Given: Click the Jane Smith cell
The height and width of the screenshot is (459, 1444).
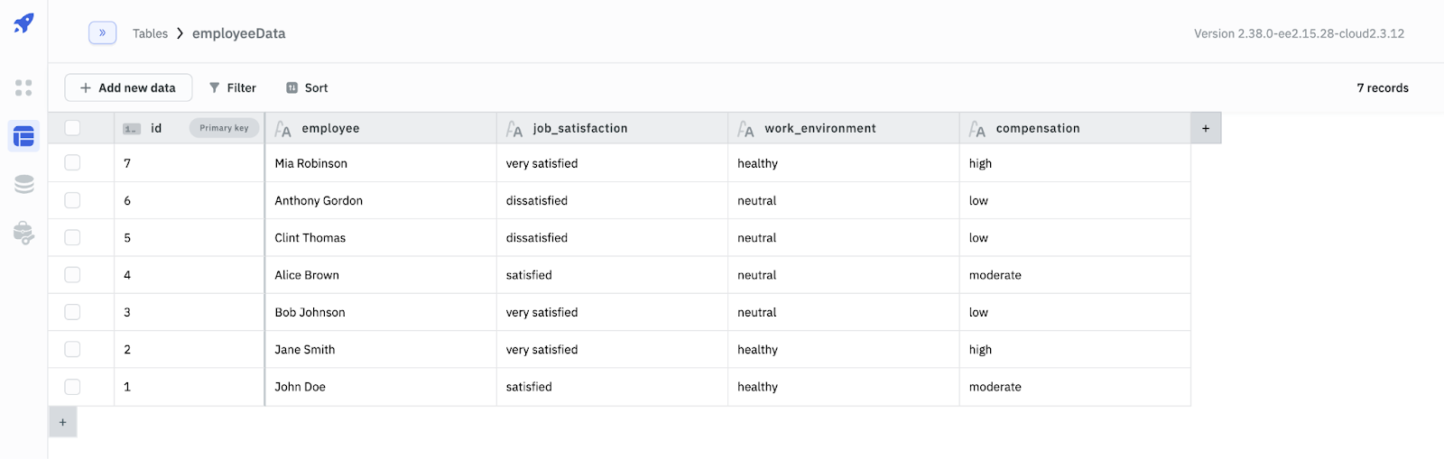Looking at the screenshot, I should [x=381, y=349].
